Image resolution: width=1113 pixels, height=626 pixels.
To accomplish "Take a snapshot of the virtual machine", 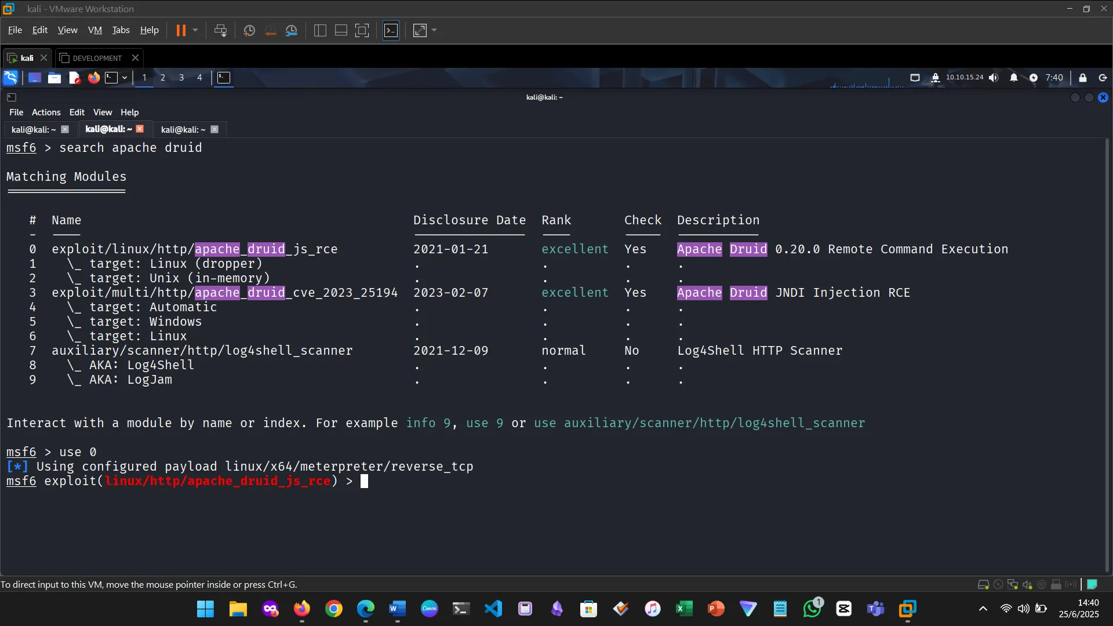I will pos(249,30).
